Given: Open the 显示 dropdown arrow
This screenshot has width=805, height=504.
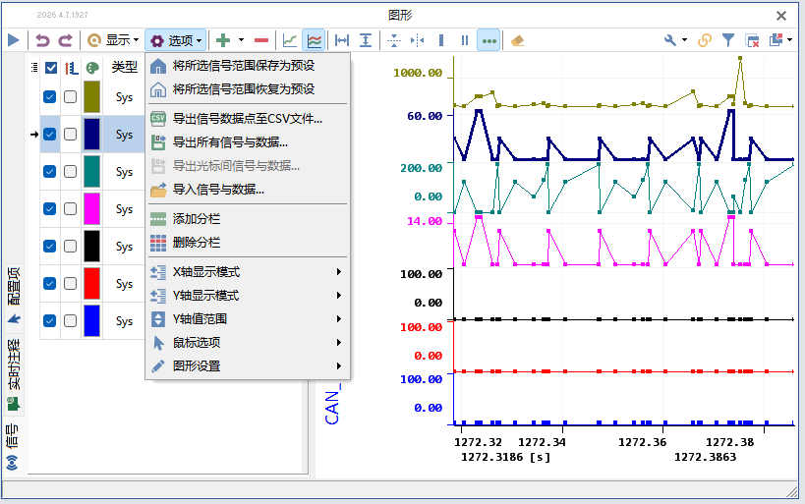Looking at the screenshot, I should [x=136, y=40].
